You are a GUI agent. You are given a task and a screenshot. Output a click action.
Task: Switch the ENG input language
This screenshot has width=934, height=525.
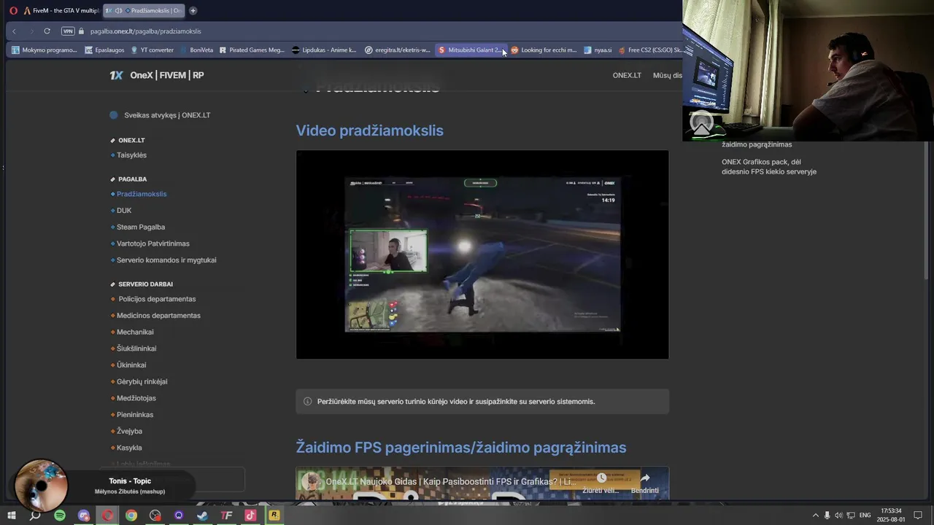[865, 516]
